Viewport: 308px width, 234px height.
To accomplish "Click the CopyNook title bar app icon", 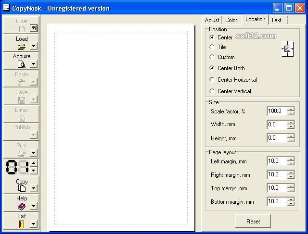I will coord(6,8).
